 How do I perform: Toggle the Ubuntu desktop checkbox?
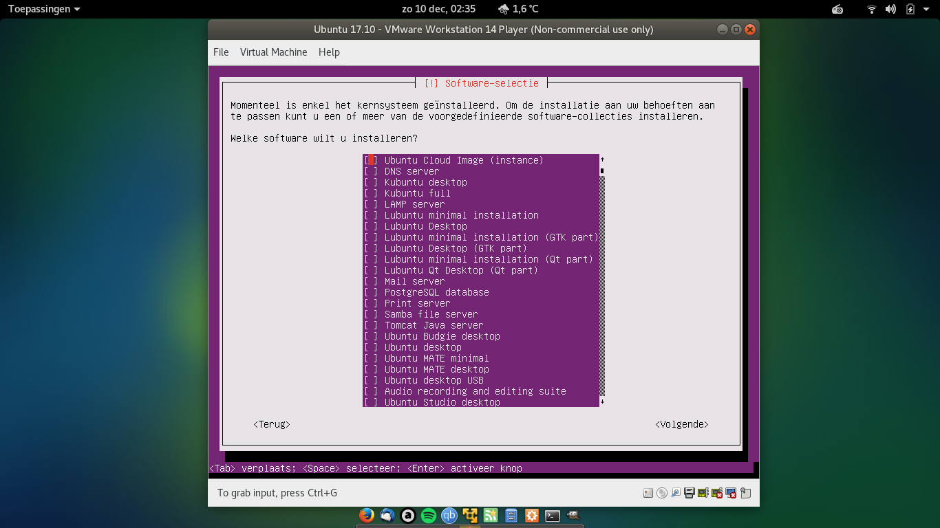pyautogui.click(x=371, y=347)
